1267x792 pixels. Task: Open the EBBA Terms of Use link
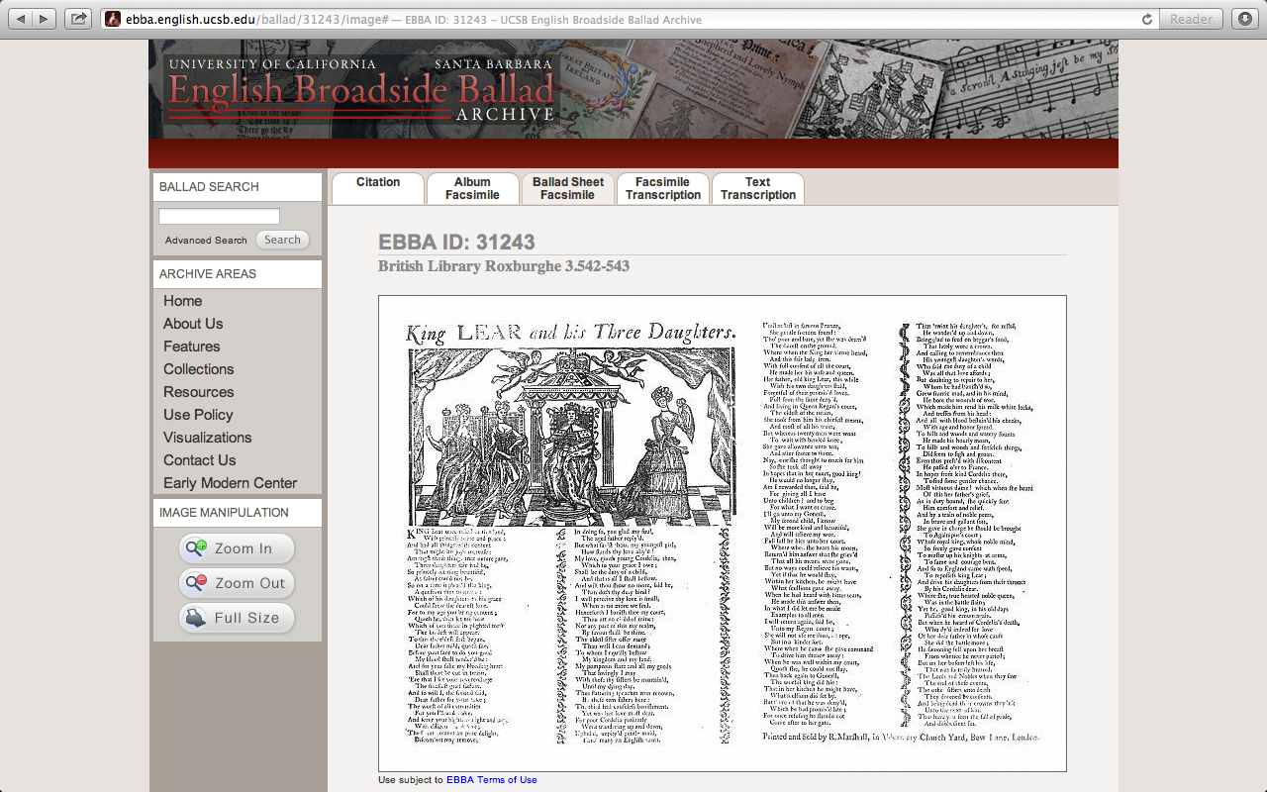(x=492, y=780)
